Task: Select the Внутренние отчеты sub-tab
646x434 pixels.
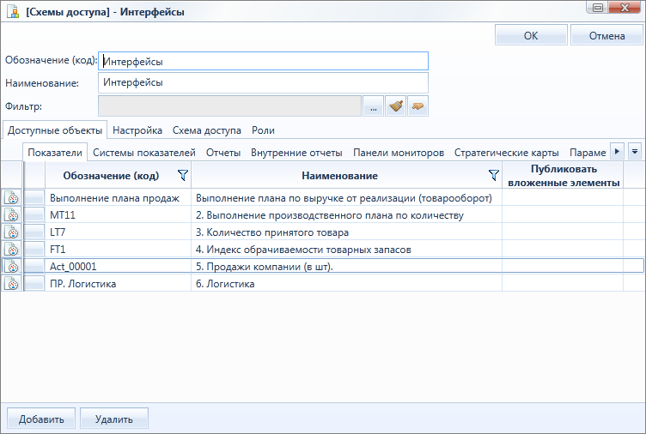Action: pyautogui.click(x=296, y=153)
